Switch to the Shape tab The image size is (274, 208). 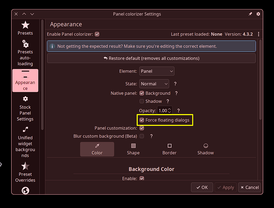[133, 149]
